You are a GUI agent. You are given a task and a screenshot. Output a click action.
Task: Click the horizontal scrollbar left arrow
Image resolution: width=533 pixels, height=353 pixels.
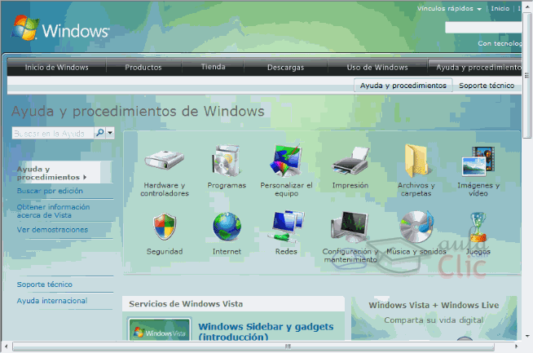tap(7, 346)
